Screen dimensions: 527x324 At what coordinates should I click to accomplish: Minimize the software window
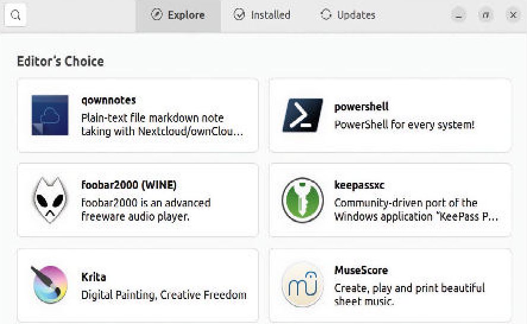coord(459,15)
